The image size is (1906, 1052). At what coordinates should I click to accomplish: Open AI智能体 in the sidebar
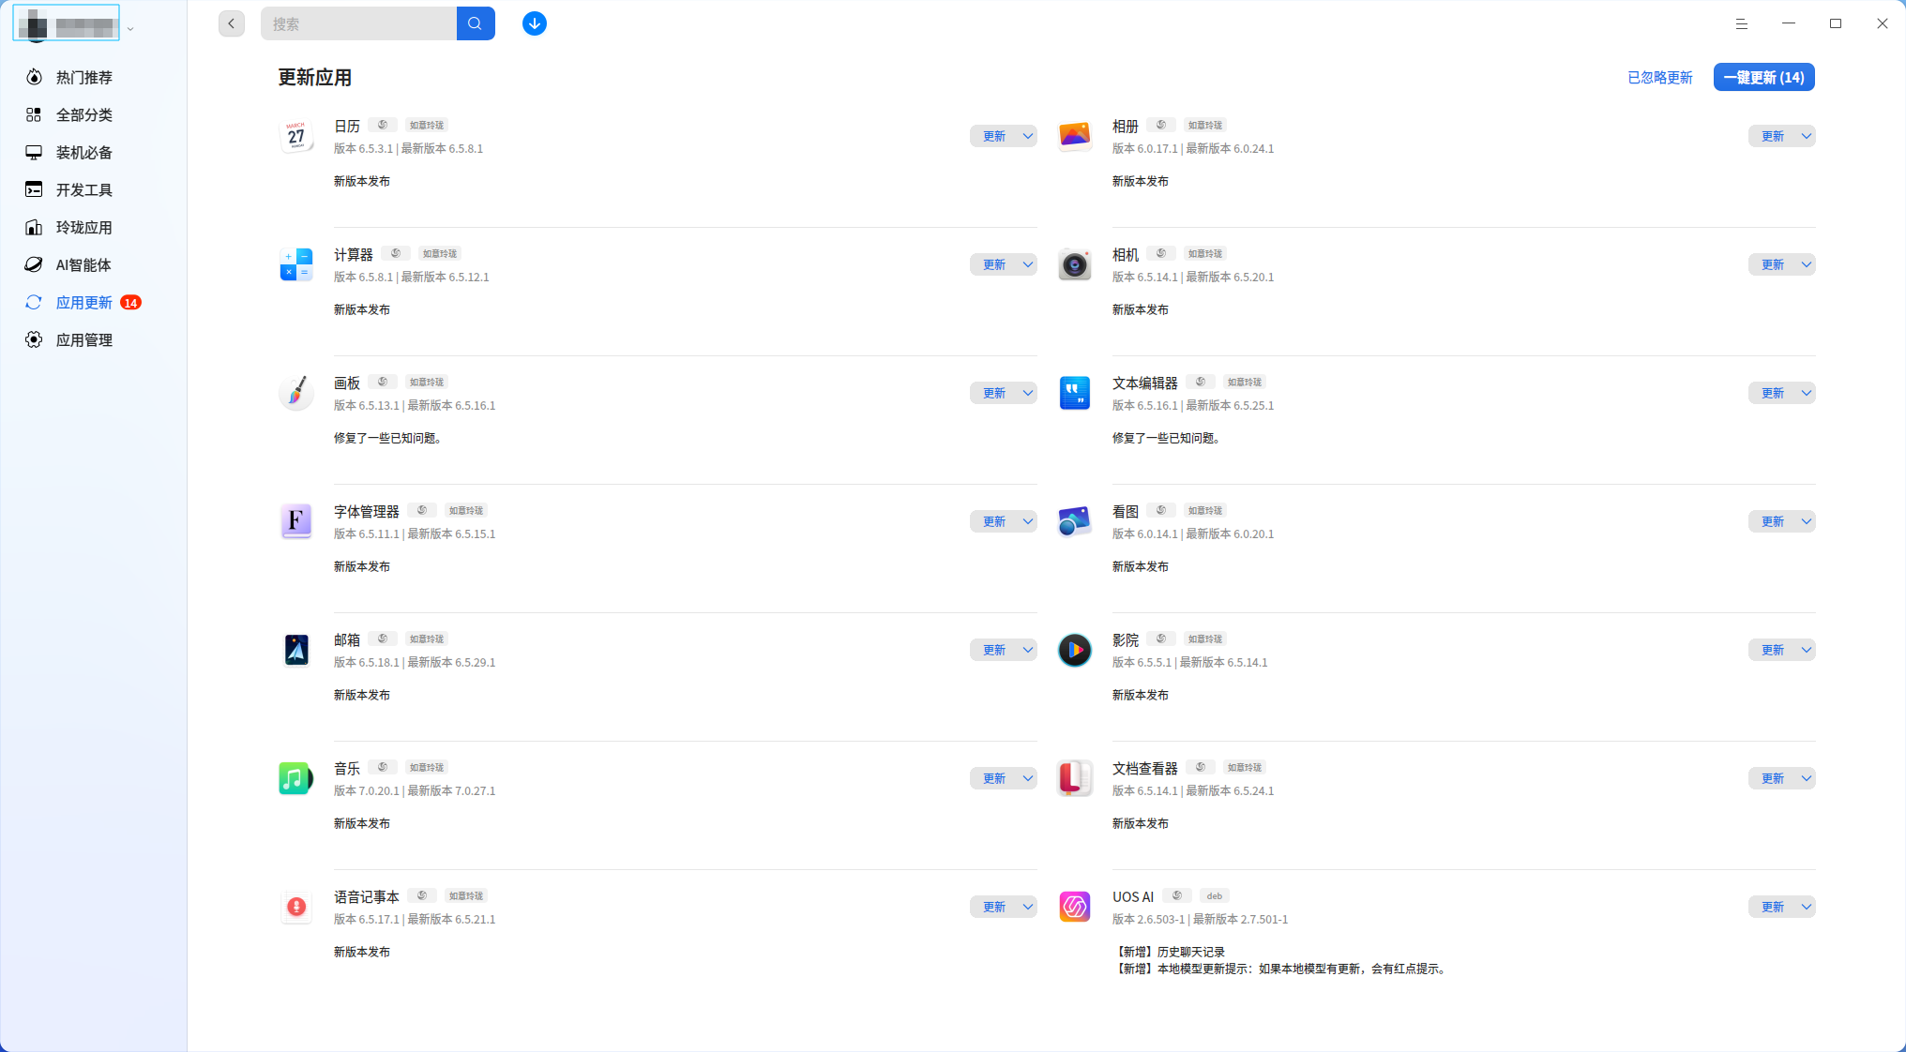coord(84,264)
